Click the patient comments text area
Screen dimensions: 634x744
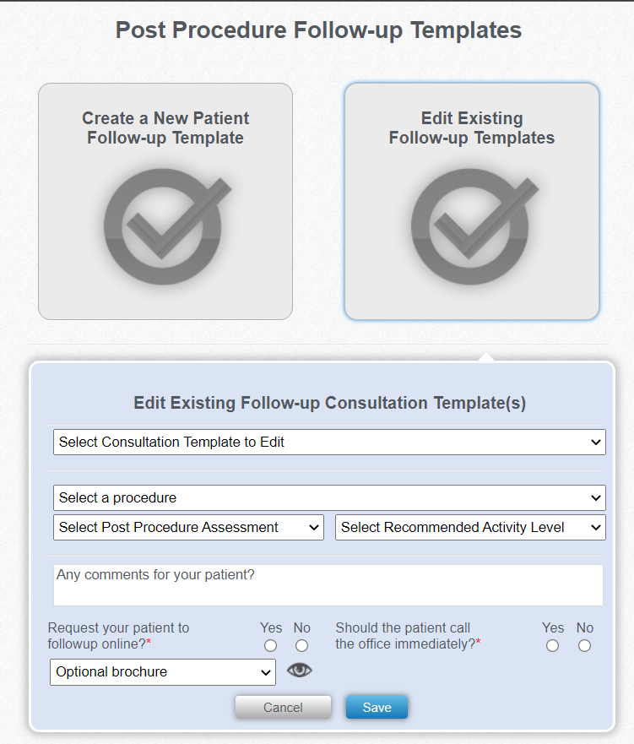328,585
